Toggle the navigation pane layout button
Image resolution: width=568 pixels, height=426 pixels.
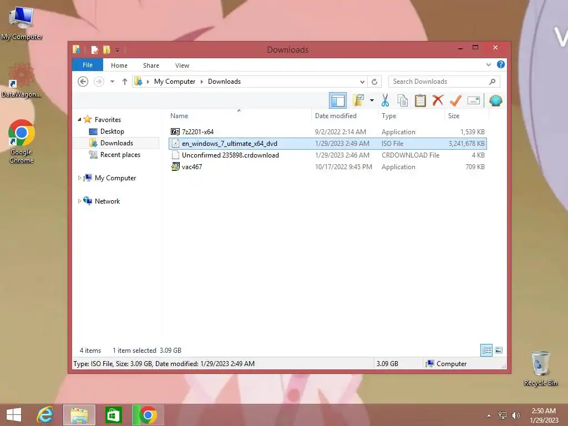[338, 100]
